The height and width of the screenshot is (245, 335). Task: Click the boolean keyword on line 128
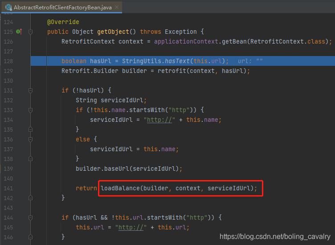click(74, 61)
